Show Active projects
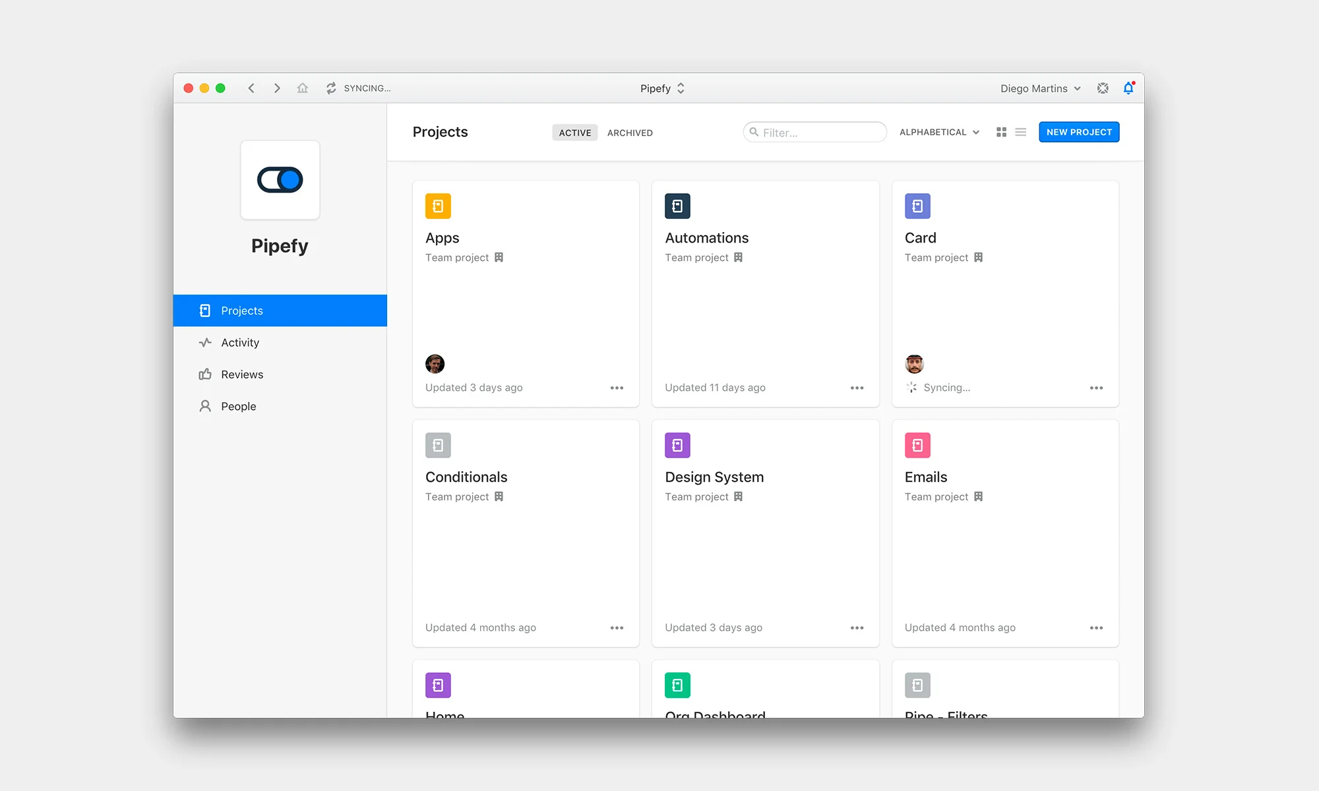 pyautogui.click(x=574, y=132)
